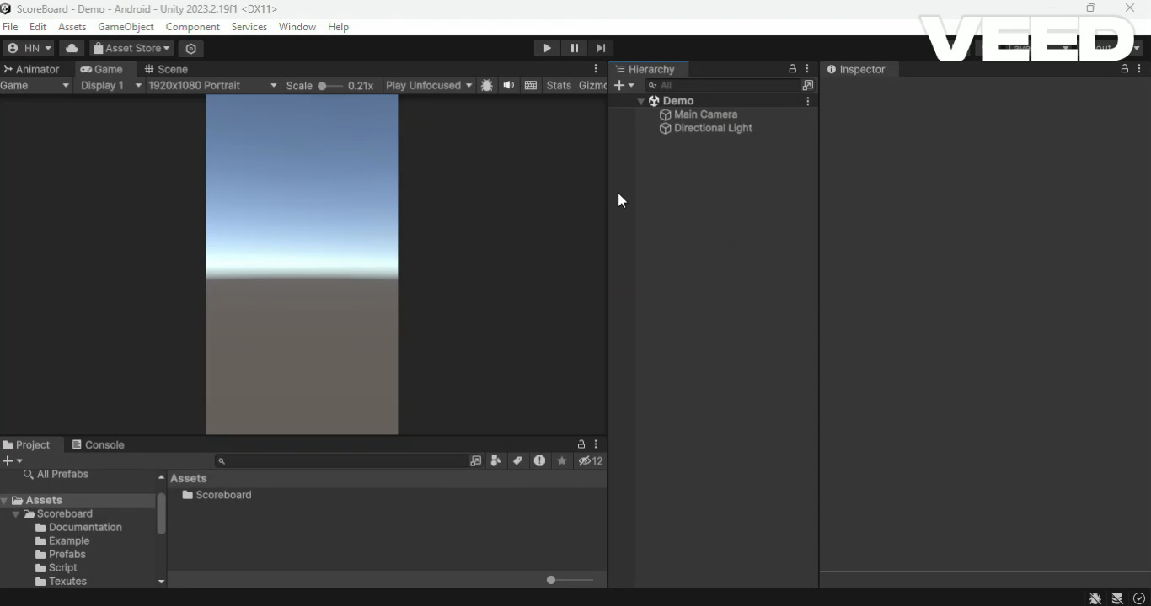The height and width of the screenshot is (606, 1151).
Task: Open the Favorites star icon in Project
Action: tap(562, 460)
